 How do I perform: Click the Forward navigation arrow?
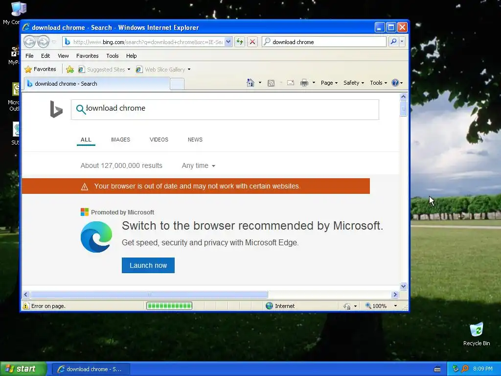[44, 42]
